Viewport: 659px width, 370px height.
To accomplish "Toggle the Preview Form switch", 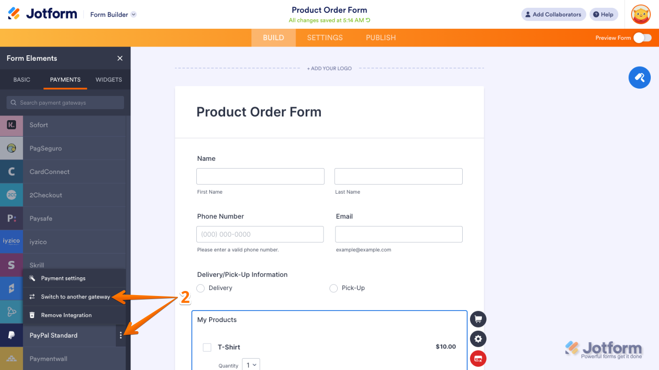I will [643, 38].
